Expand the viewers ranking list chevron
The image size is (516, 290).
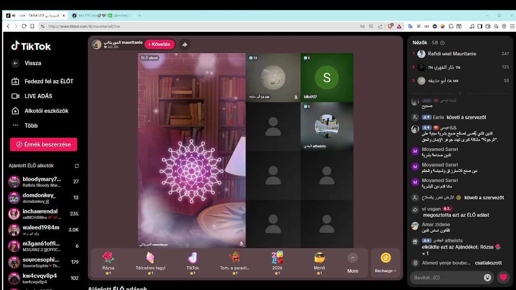coord(460,93)
